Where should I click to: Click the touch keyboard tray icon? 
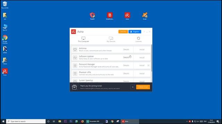click(201, 122)
